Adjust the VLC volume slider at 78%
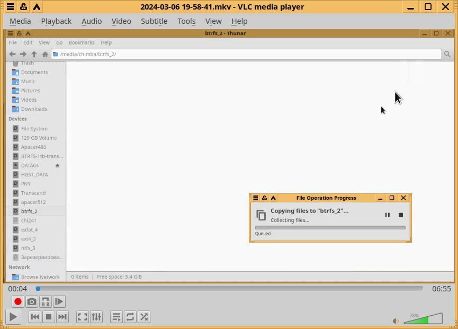This screenshot has width=458, height=329. point(423,318)
